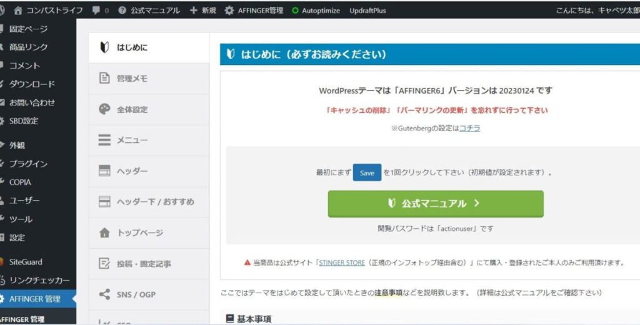Click the 基本事項 section heading
This screenshot has height=325, width=640.
click(x=254, y=319)
